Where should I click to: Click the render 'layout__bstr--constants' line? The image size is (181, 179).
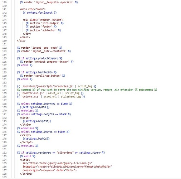[44, 51]
